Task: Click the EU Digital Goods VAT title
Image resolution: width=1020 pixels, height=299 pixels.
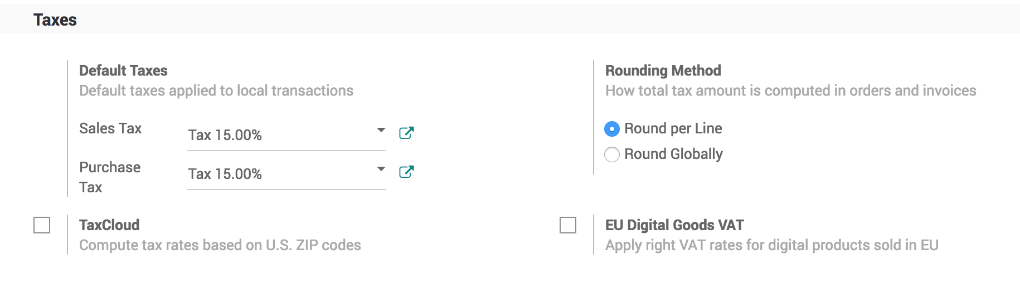Action: click(674, 225)
